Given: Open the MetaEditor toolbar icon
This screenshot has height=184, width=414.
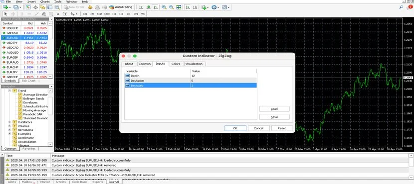Looking at the screenshot, I should [90, 7].
